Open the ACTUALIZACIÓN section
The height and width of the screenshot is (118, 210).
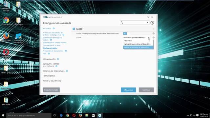coord(49,59)
